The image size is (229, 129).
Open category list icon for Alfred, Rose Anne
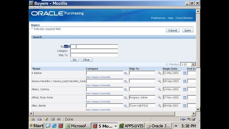click(126, 98)
